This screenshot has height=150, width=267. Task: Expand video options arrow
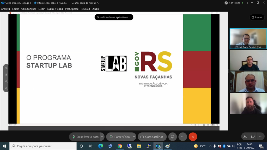[x=134, y=137]
